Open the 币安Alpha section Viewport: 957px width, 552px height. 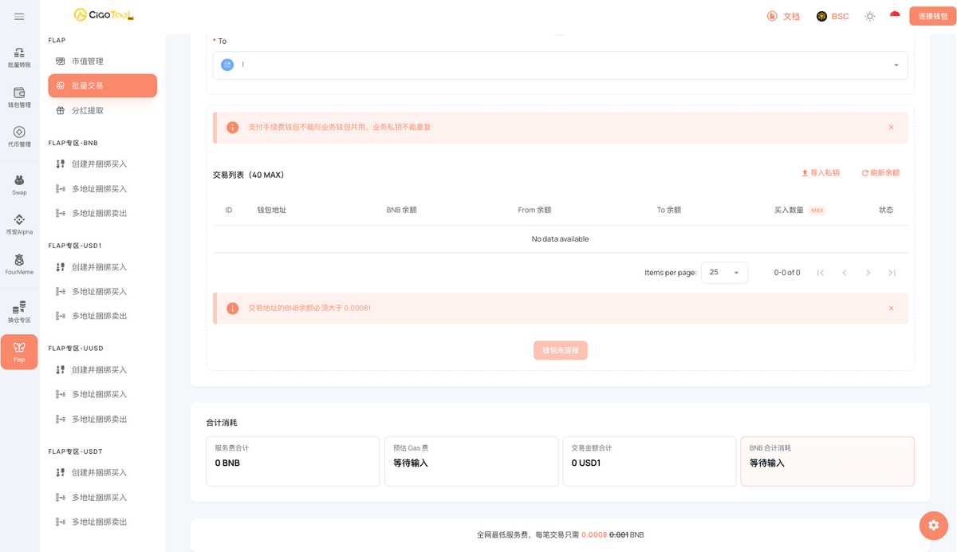click(19, 224)
